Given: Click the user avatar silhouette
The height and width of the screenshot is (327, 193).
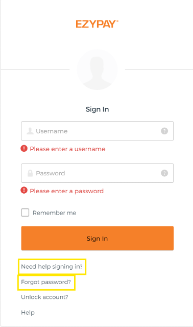Looking at the screenshot, I should coord(97,69).
